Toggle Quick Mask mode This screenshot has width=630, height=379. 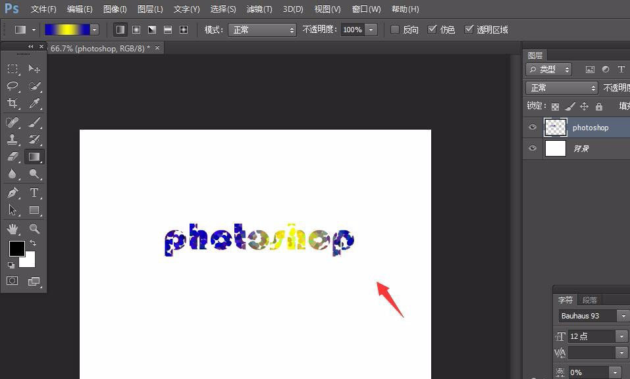(13, 281)
